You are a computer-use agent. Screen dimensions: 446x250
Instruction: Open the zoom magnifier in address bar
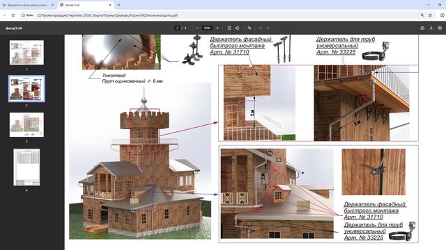coord(422,15)
